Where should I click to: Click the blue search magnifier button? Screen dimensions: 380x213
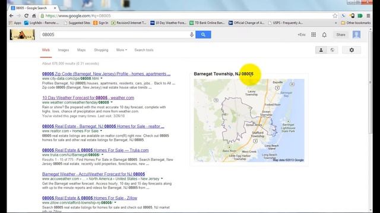coord(203,34)
